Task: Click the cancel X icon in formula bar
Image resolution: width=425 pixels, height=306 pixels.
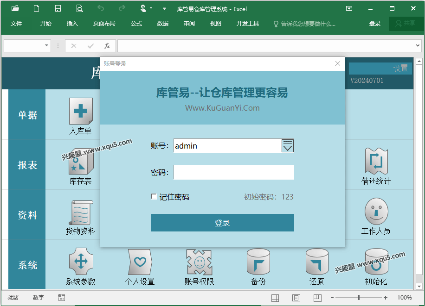Action: pos(74,46)
